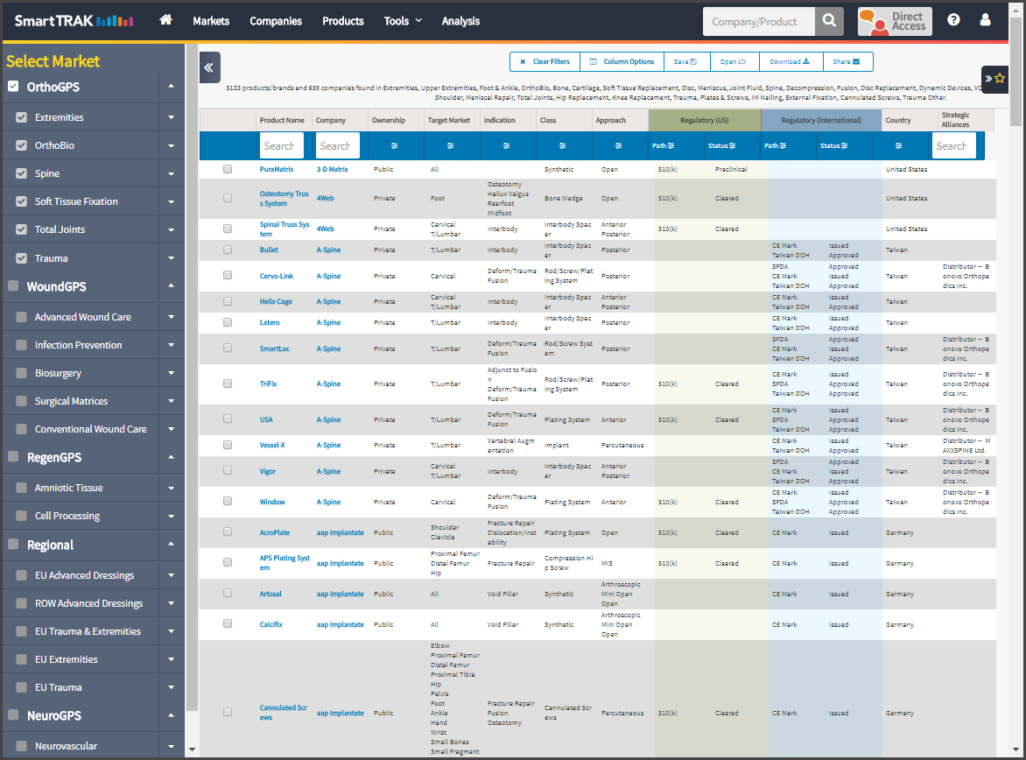Filter Regulatory US Path column

coord(663,146)
